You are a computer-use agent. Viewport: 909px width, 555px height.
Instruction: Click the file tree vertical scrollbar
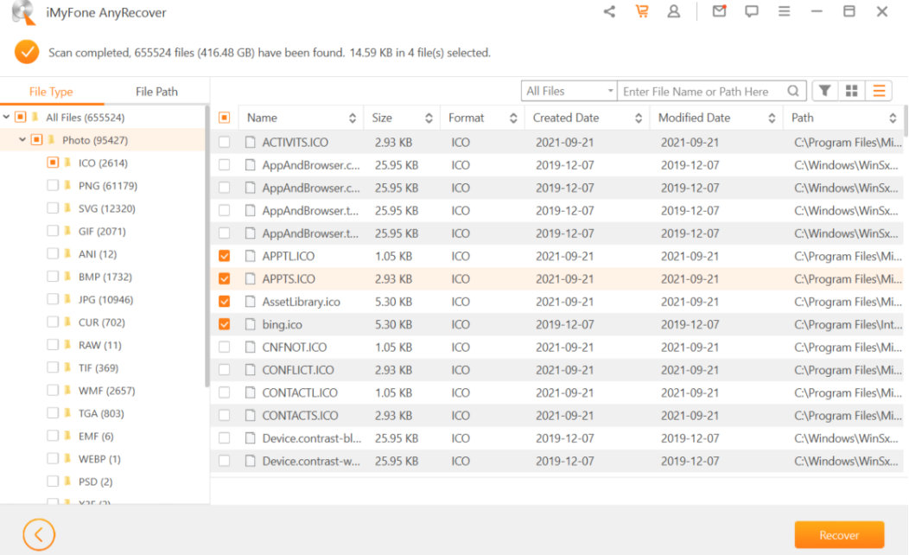pos(207,246)
